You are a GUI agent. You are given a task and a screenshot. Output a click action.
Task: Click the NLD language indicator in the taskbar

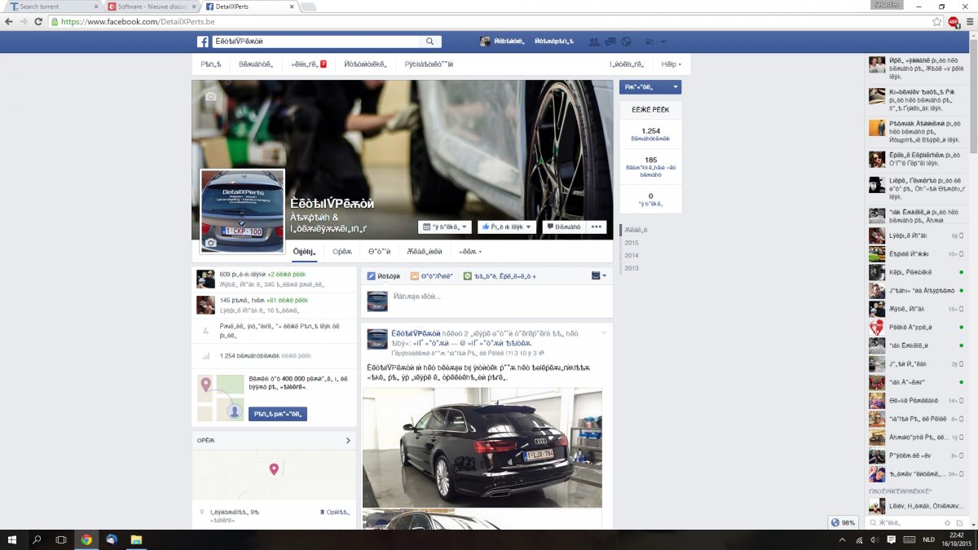pos(928,539)
